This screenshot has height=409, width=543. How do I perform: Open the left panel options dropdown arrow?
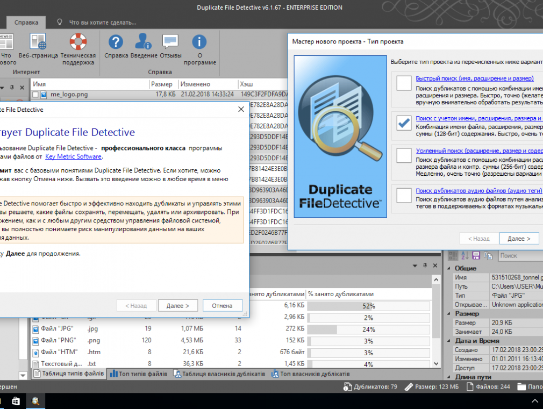coord(2,88)
